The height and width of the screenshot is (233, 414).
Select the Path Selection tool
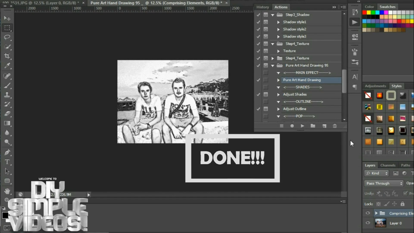(7, 171)
